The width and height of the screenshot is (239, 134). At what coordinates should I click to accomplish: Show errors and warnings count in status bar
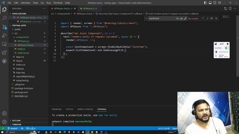coord(31,128)
